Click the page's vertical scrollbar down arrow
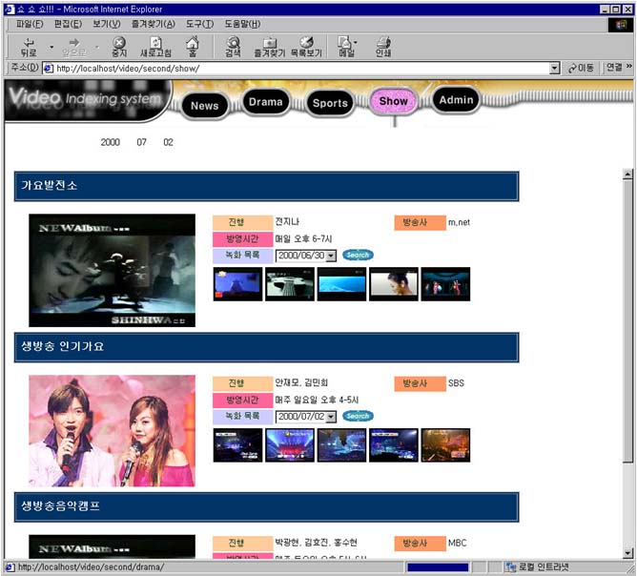 click(627, 552)
